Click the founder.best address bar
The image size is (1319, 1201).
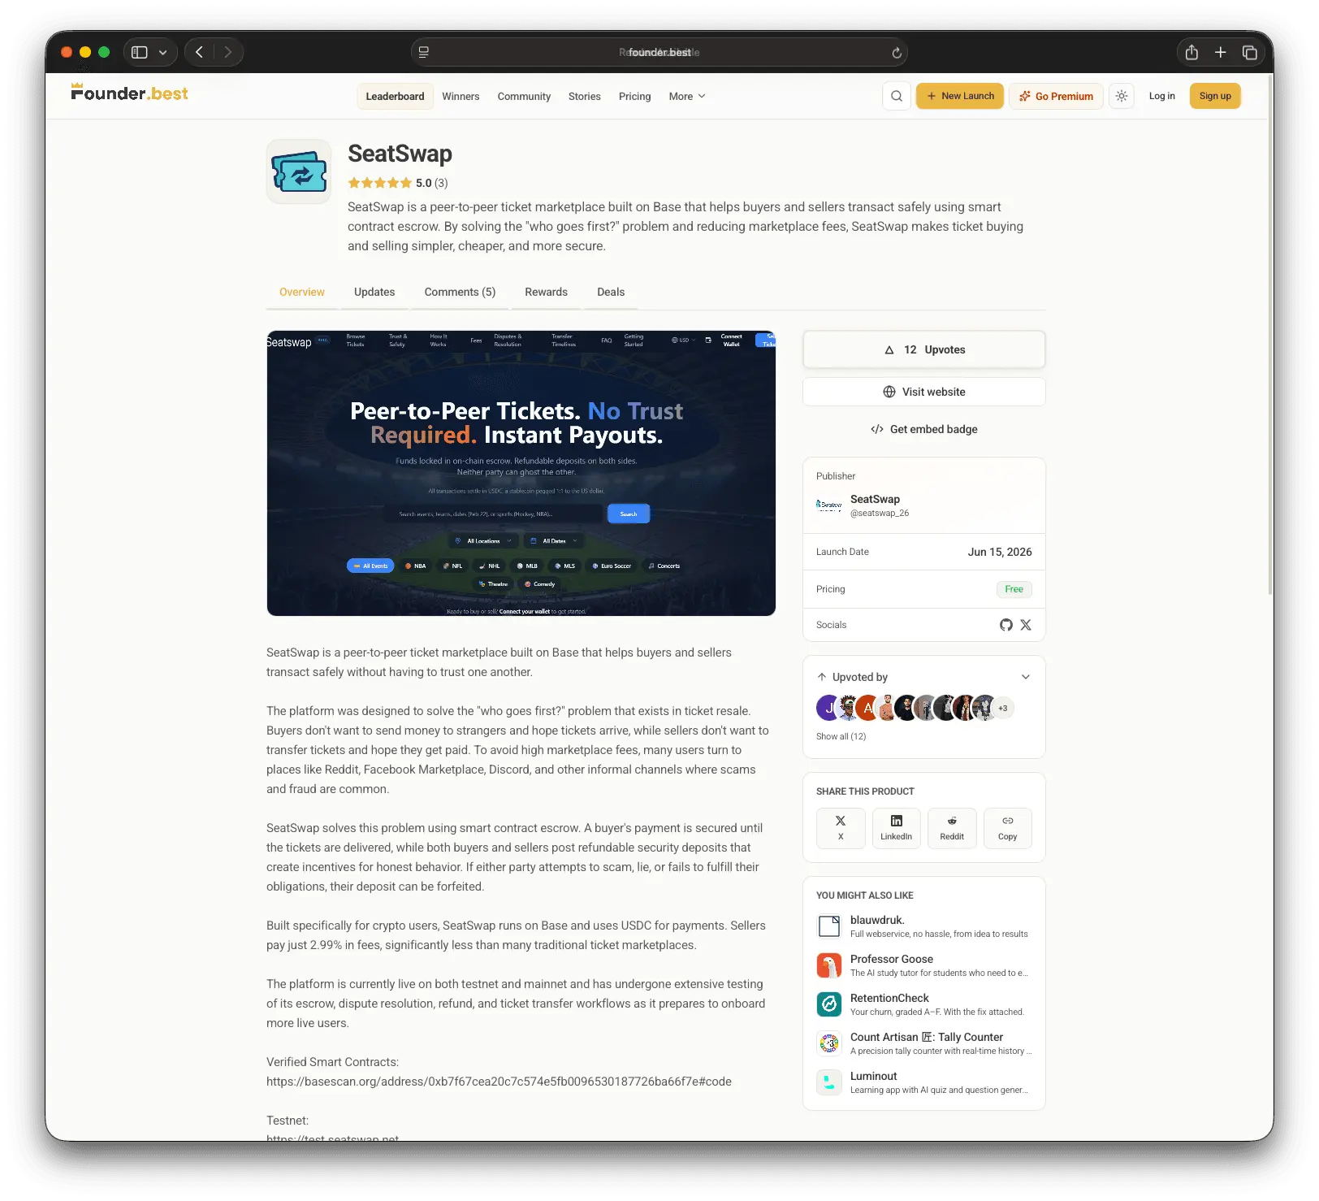[659, 52]
